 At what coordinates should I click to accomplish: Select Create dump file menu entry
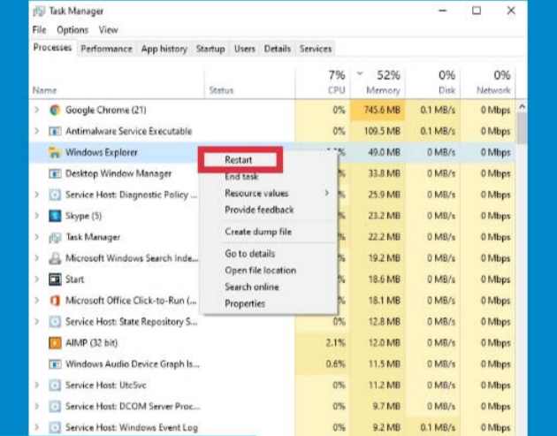[x=258, y=232]
